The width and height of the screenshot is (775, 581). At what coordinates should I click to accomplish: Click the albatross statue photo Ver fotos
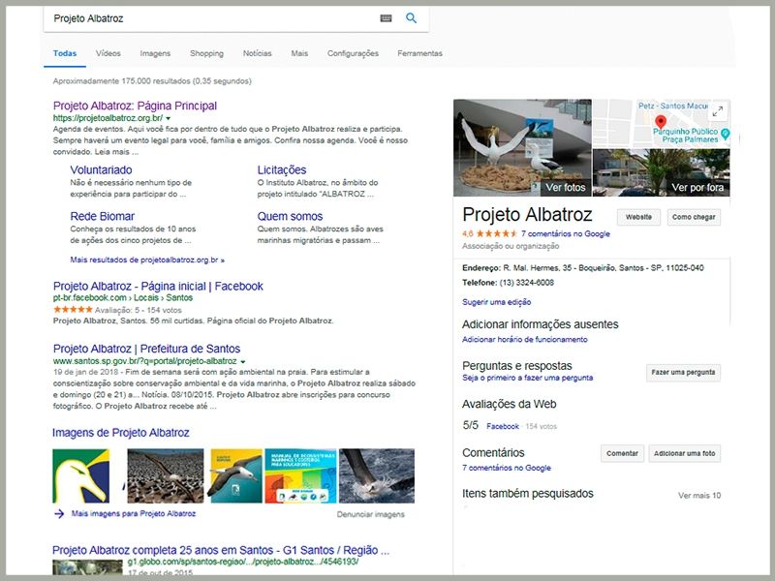coord(521,147)
